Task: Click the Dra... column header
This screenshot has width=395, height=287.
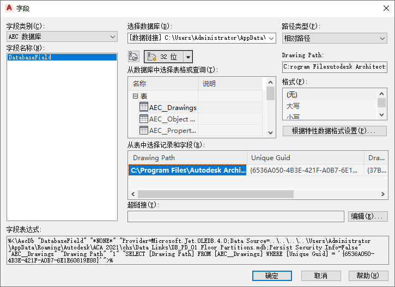Action: [x=376, y=158]
